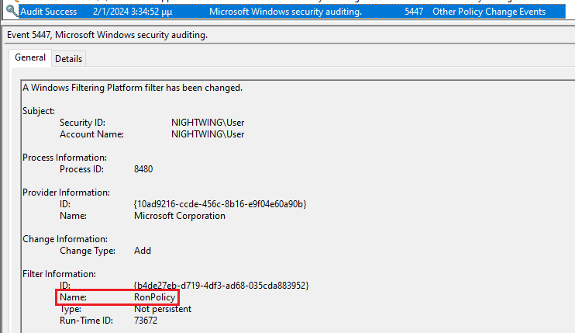Click the Provider ID GUID starting 10ad9216
Image resolution: width=575 pixels, height=333 pixels.
220,204
